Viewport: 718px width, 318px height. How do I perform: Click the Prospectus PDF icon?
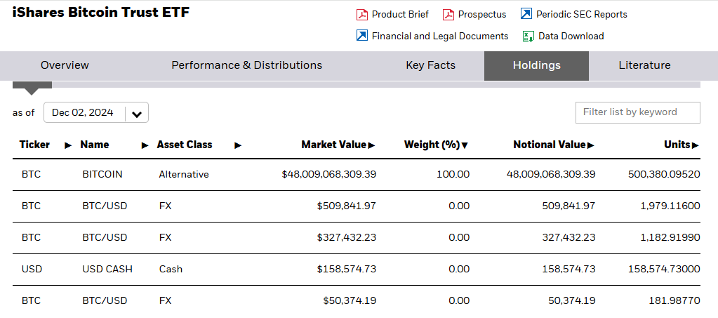[448, 15]
